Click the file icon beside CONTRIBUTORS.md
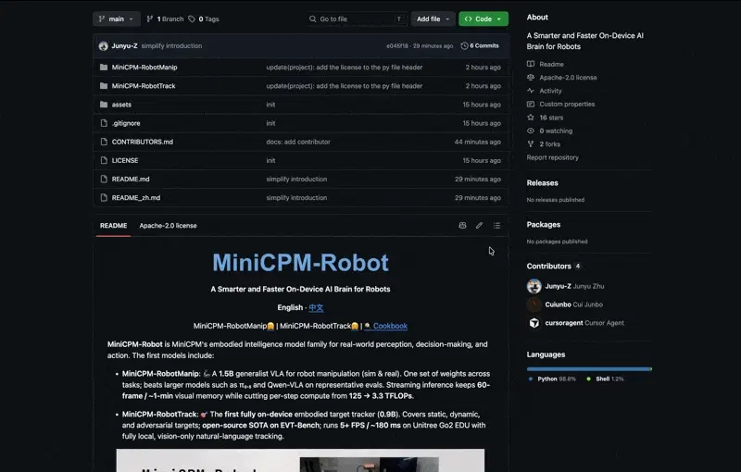 click(x=104, y=142)
